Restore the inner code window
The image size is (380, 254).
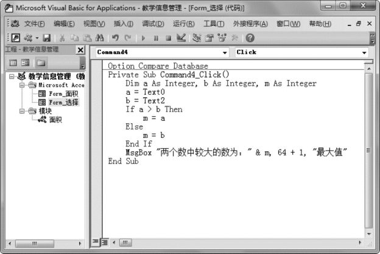(359, 24)
